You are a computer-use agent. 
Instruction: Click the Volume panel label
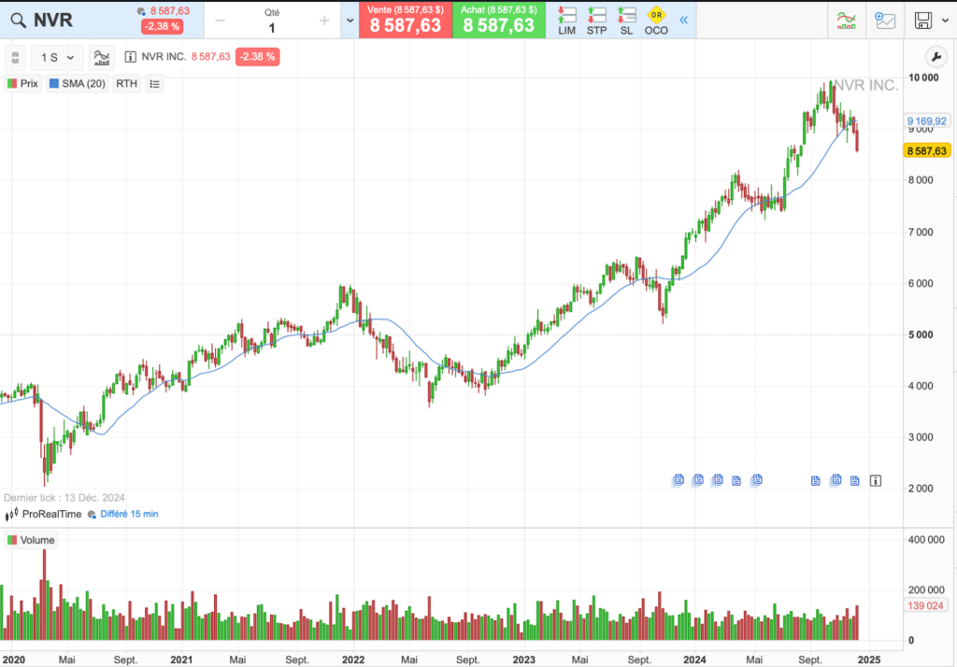click(x=31, y=540)
